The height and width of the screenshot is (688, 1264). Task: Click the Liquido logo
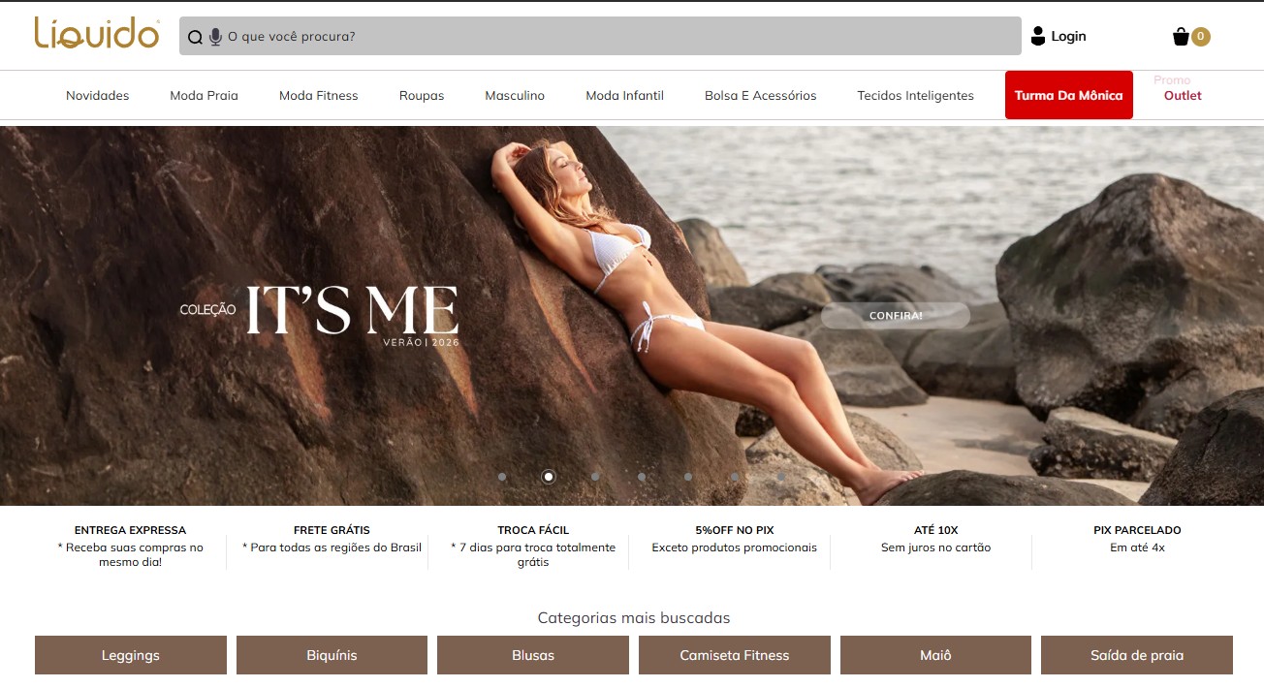(97, 33)
